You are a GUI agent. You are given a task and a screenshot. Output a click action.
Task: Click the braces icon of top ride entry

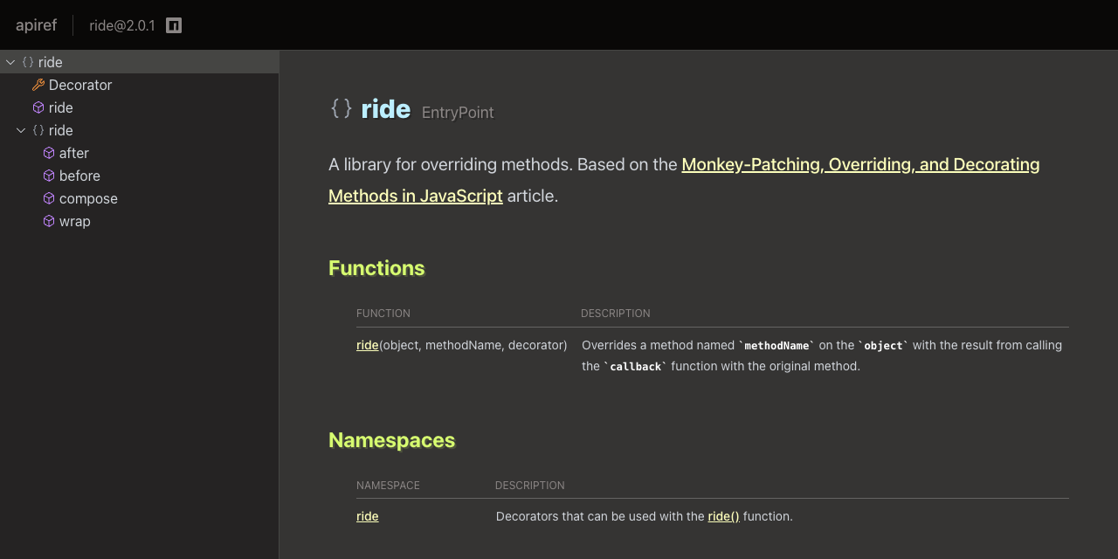tap(28, 62)
